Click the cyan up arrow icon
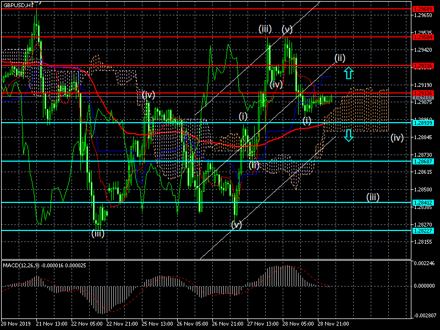 click(348, 73)
